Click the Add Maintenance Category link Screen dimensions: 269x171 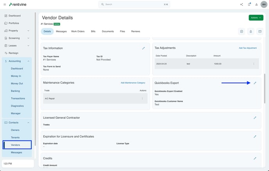pyautogui.click(x=133, y=83)
